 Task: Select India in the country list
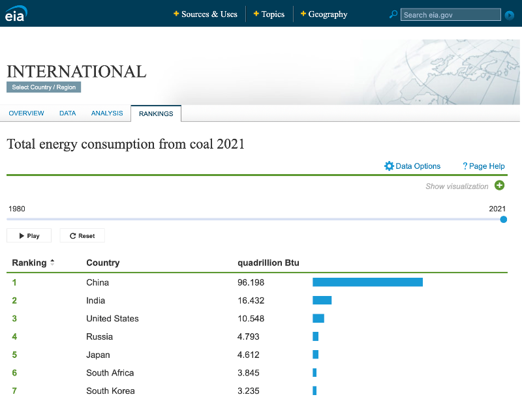point(95,301)
